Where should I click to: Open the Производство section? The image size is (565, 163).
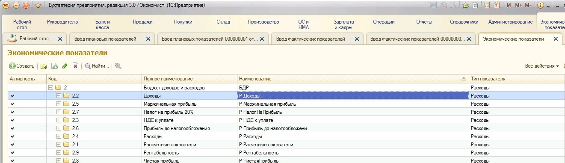click(263, 22)
